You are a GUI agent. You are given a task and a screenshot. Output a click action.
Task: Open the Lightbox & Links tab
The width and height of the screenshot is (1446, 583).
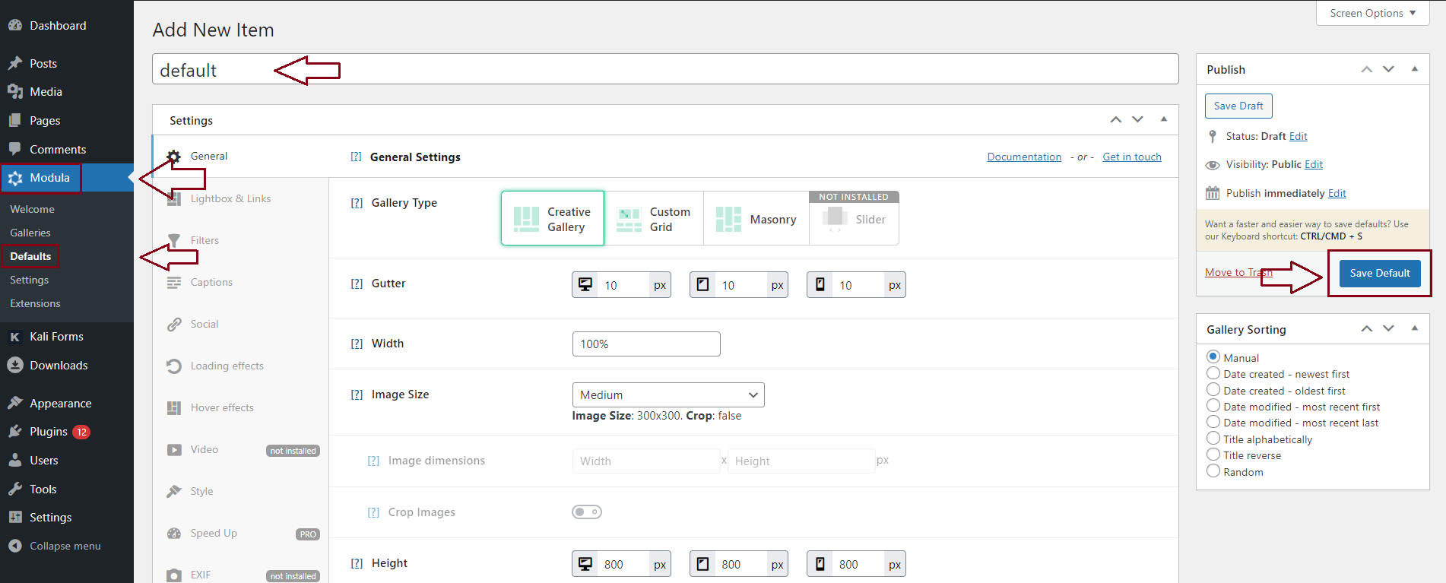pyautogui.click(x=230, y=199)
